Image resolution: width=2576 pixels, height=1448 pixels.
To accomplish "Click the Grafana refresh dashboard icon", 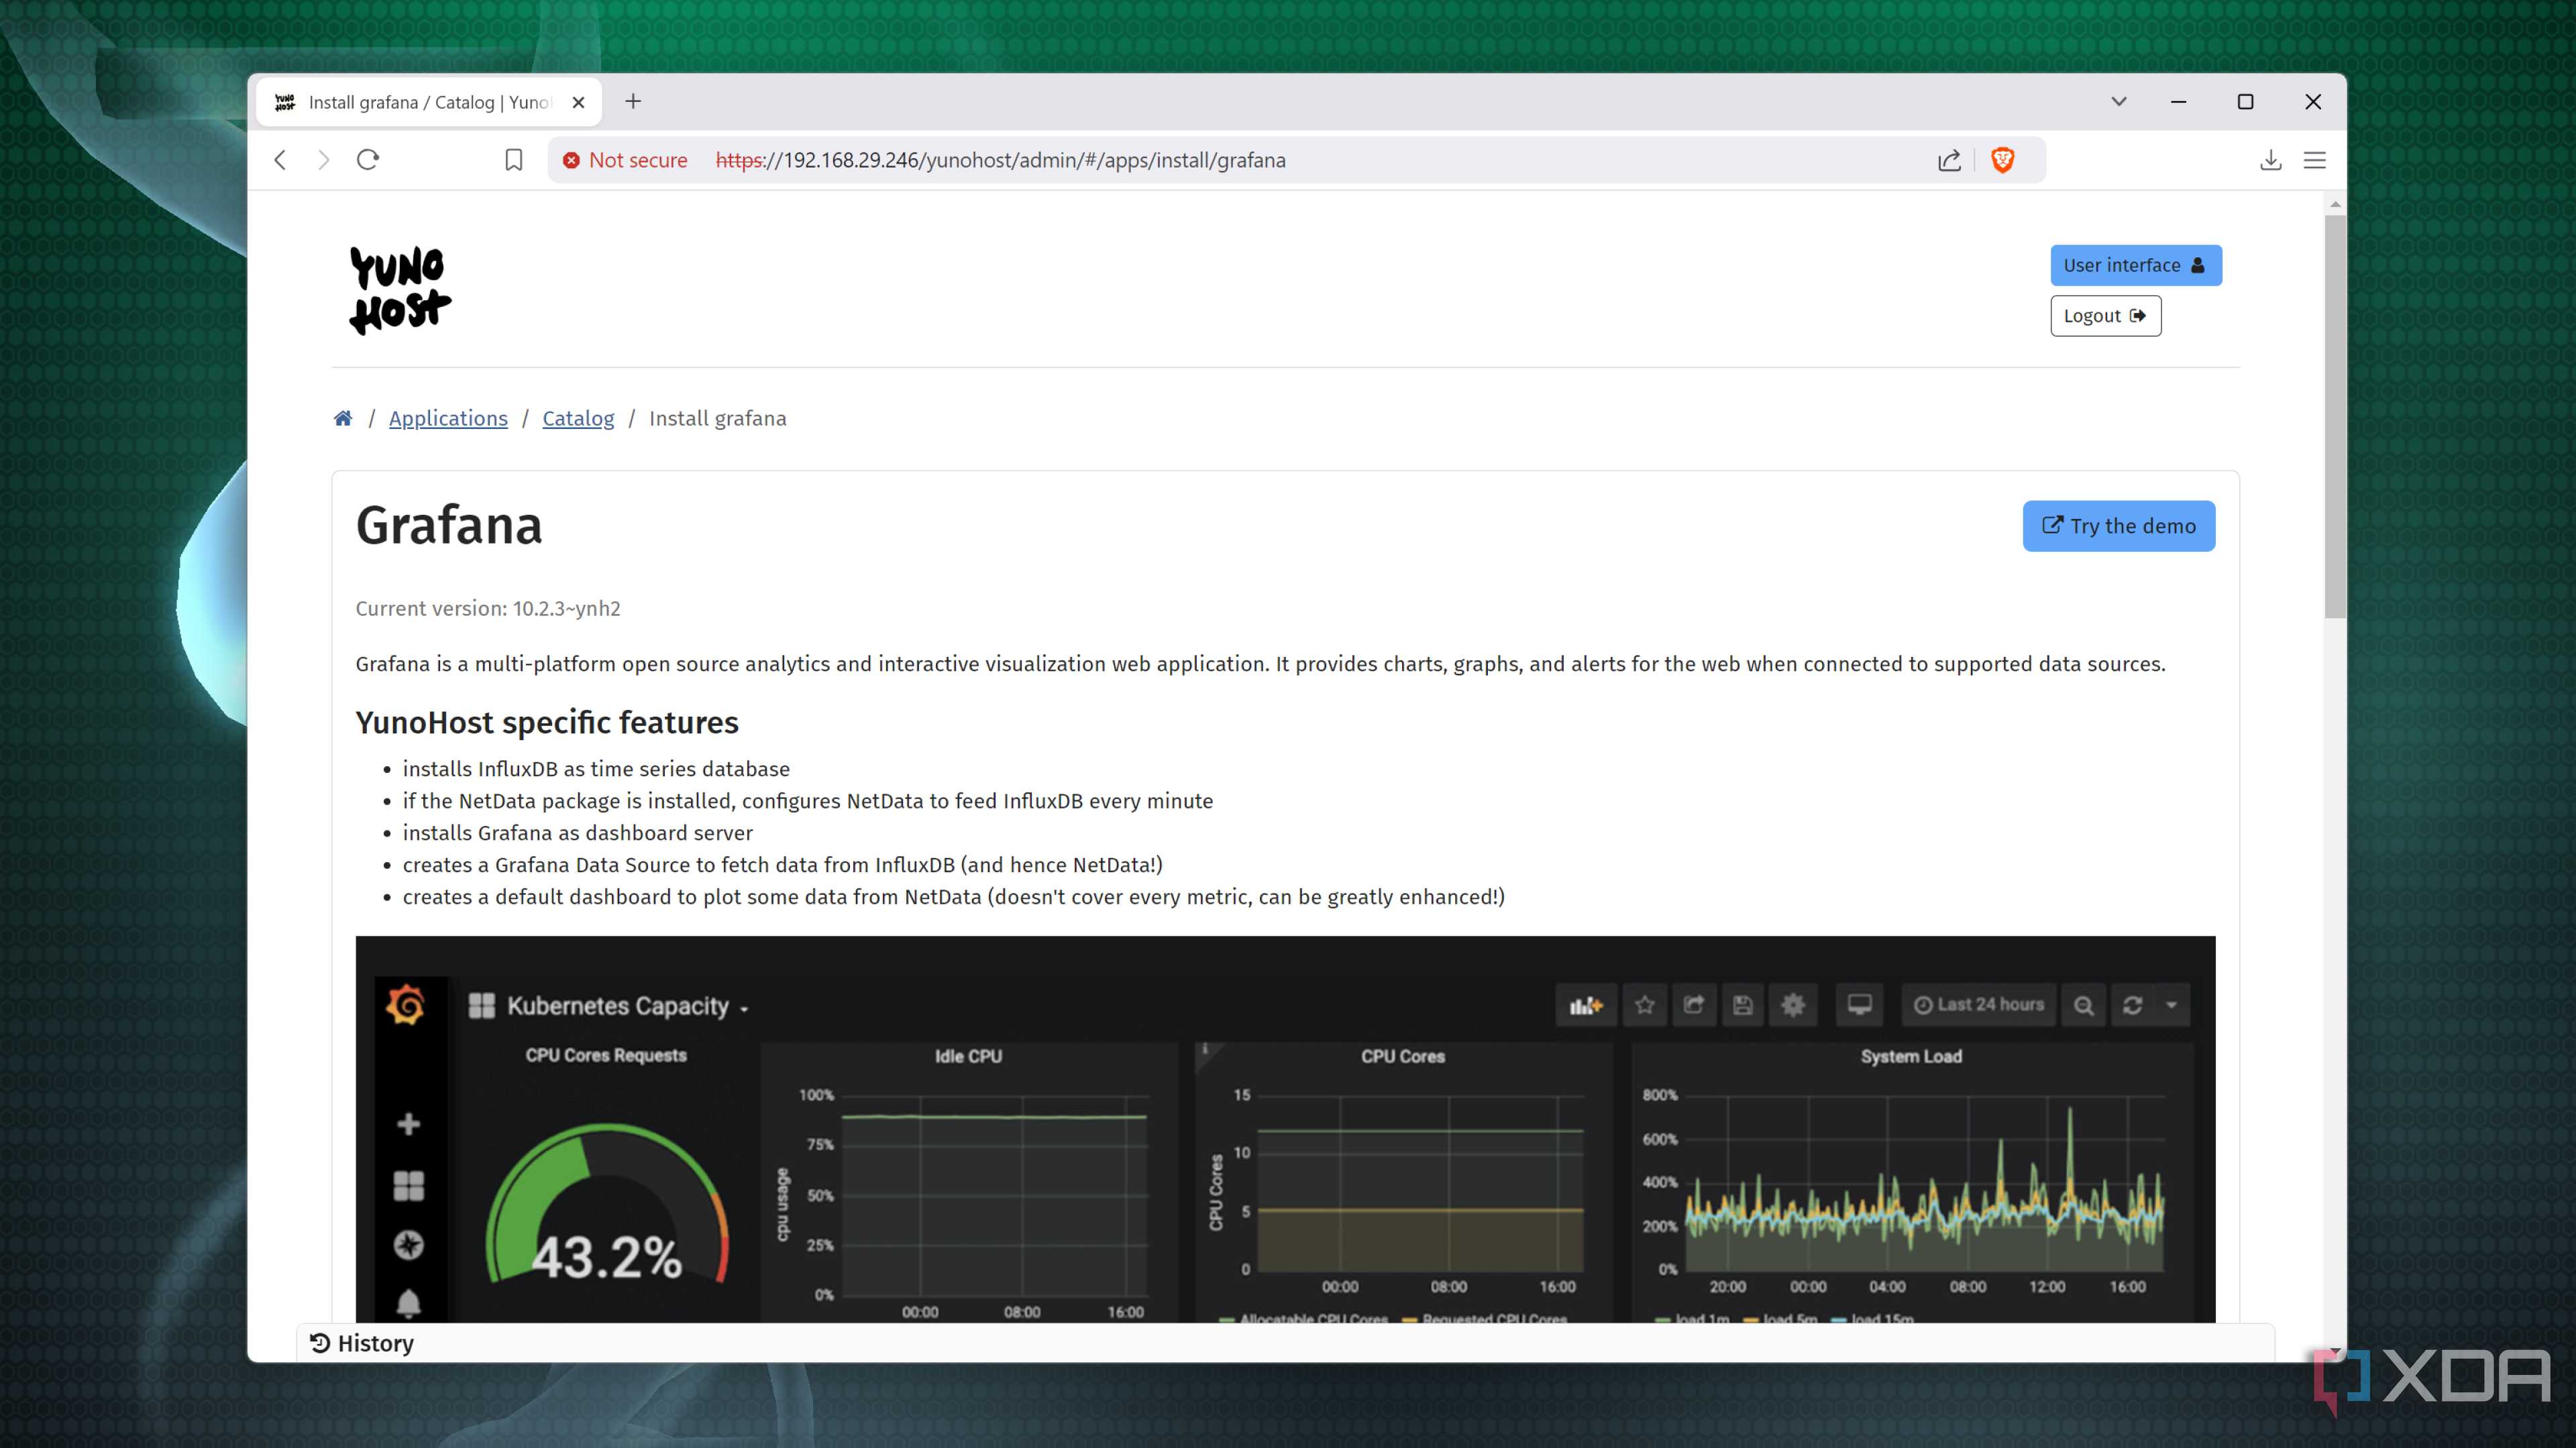I will 2132,1004.
